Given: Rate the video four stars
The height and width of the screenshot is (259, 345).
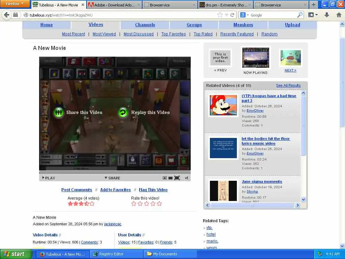Looking at the screenshot, I should point(153,204).
